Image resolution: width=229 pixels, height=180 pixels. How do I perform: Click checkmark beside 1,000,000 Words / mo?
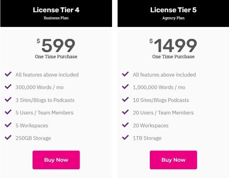coord(125,87)
